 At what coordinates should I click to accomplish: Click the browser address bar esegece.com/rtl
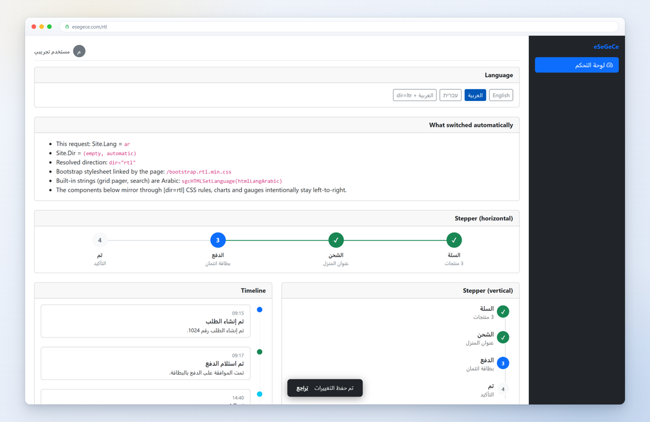(x=339, y=27)
